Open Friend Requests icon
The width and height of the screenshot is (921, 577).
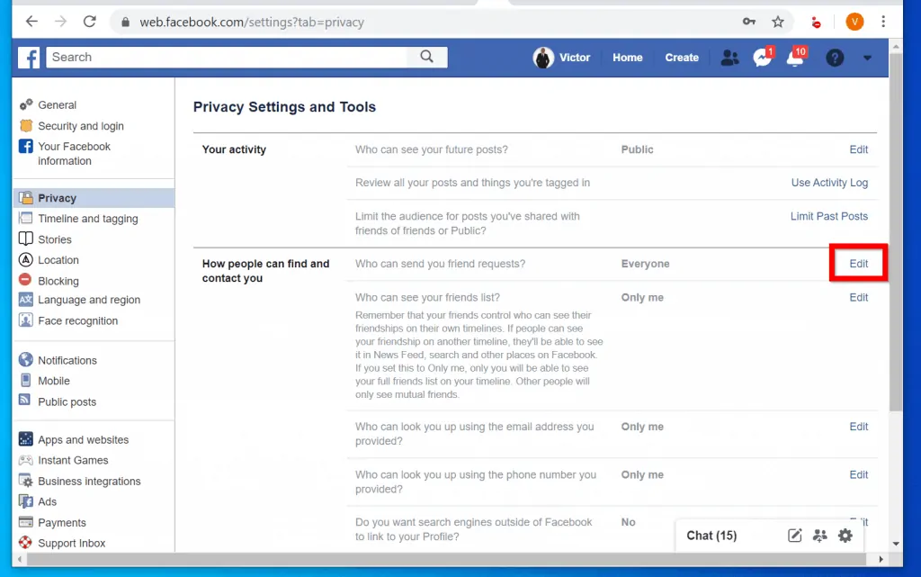pos(729,58)
